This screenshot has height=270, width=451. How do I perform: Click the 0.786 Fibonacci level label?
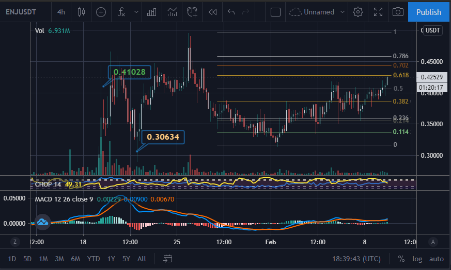[x=401, y=56]
